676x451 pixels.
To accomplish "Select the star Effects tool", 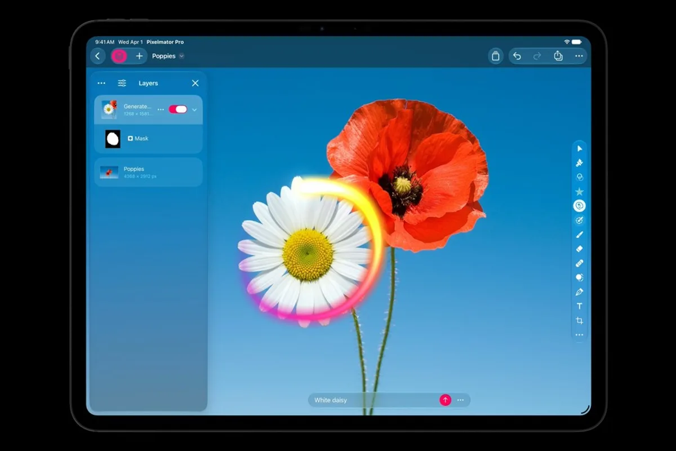I will 579,192.
